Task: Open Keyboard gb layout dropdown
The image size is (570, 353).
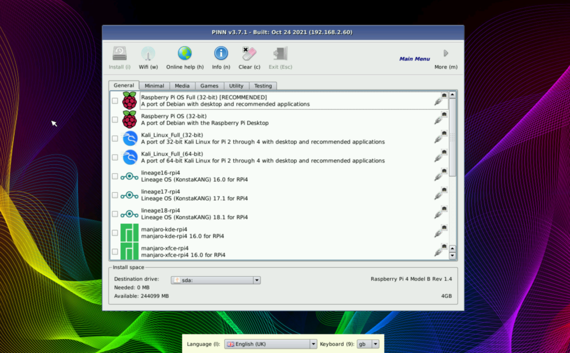Action: click(x=368, y=344)
